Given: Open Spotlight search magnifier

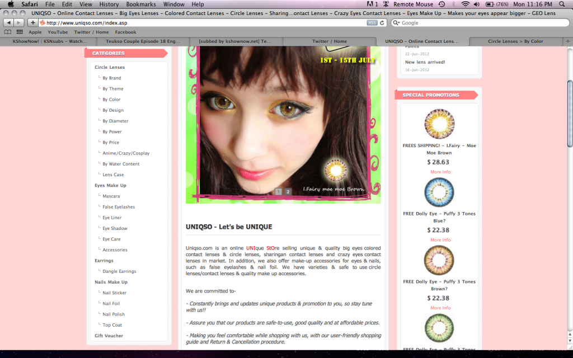Looking at the screenshot, I should [562, 4].
